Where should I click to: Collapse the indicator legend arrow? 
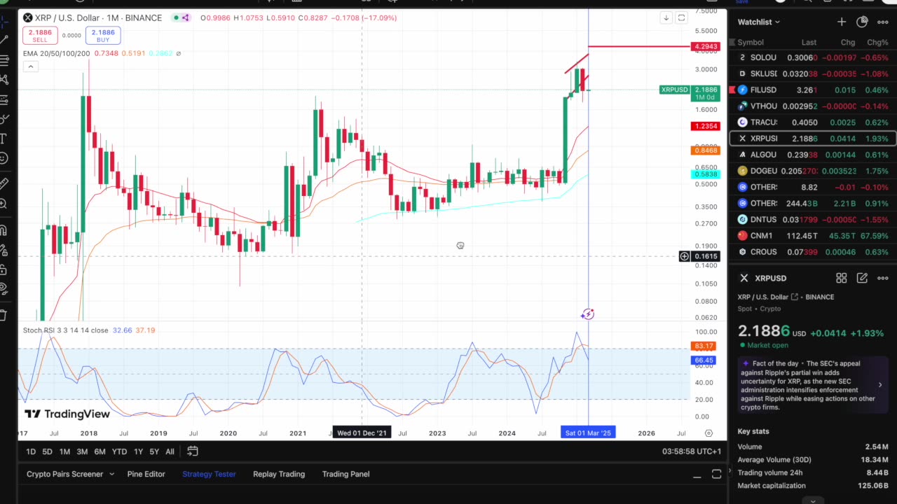[x=30, y=66]
